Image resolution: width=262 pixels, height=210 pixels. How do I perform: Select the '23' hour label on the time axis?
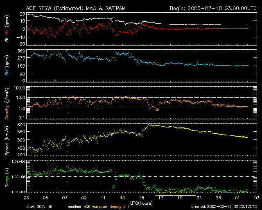coord(218,198)
